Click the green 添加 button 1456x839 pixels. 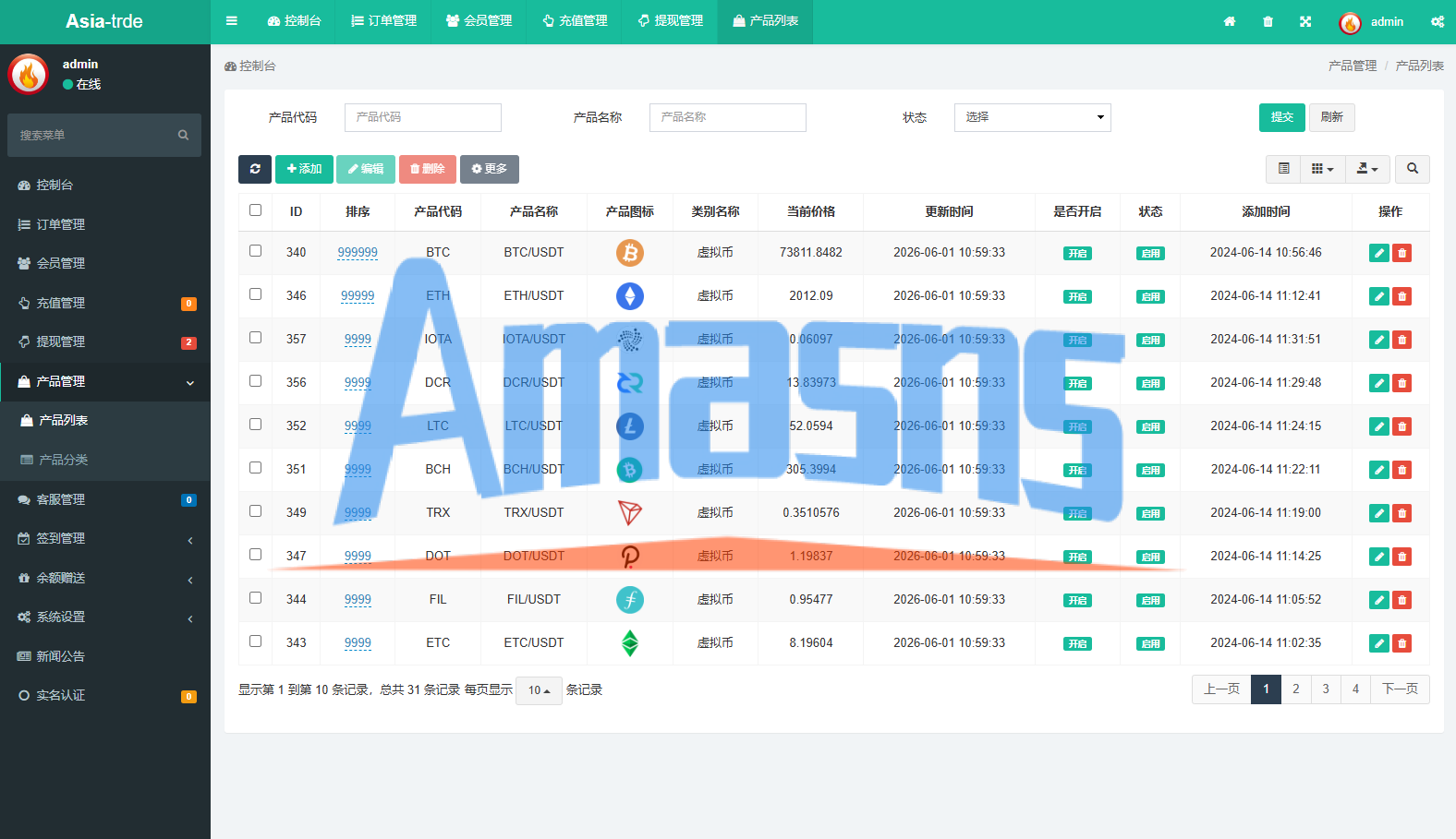[x=304, y=169]
